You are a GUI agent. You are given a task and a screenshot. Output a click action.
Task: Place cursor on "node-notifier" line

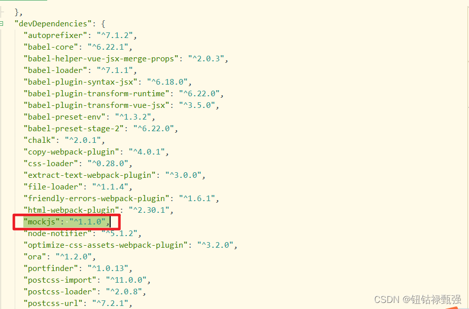[83, 234]
